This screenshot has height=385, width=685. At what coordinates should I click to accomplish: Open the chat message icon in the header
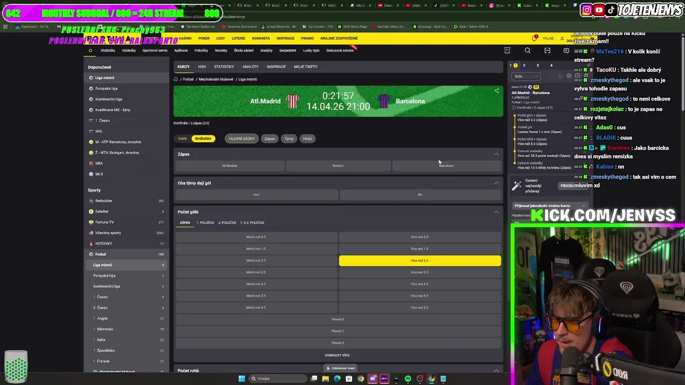coord(566,51)
